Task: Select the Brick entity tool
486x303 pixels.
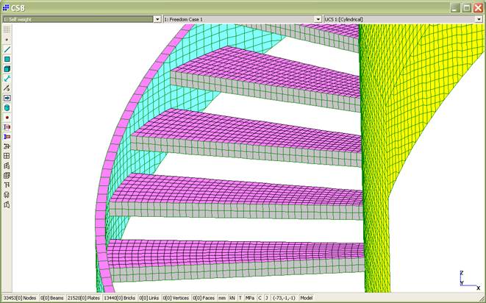Action: pos(7,68)
